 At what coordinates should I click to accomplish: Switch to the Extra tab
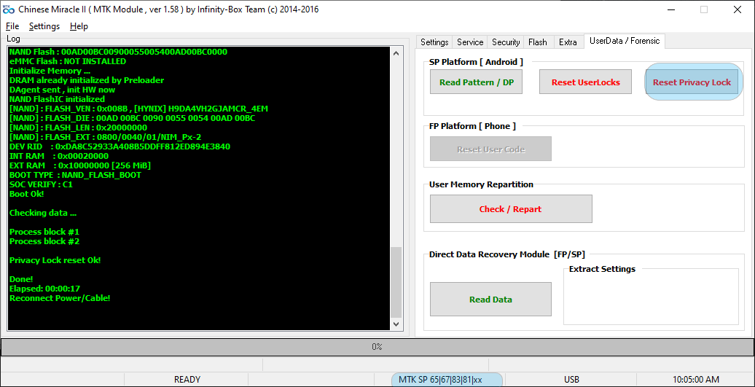(x=568, y=42)
